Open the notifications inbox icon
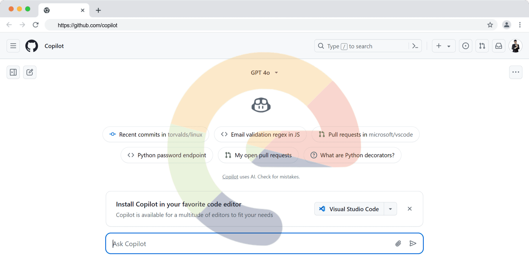The width and height of the screenshot is (529, 260). [x=499, y=46]
